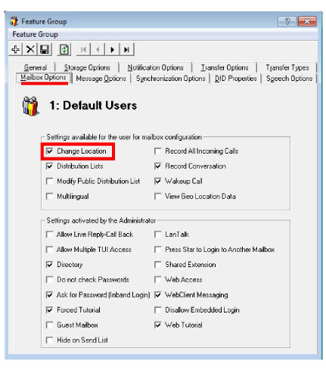Viewport: 326px width, 370px height.
Task: Go to the previous record arrow
Action: click(x=98, y=49)
